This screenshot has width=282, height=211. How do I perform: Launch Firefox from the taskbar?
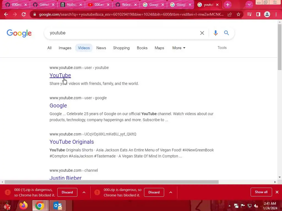tap(23, 206)
